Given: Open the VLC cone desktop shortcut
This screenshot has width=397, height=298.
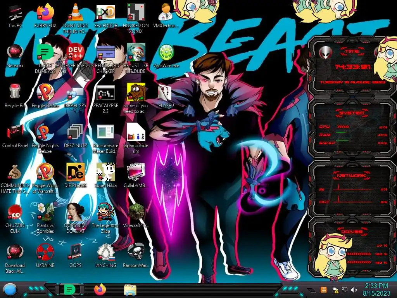Looking at the screenshot, I should point(75,18).
